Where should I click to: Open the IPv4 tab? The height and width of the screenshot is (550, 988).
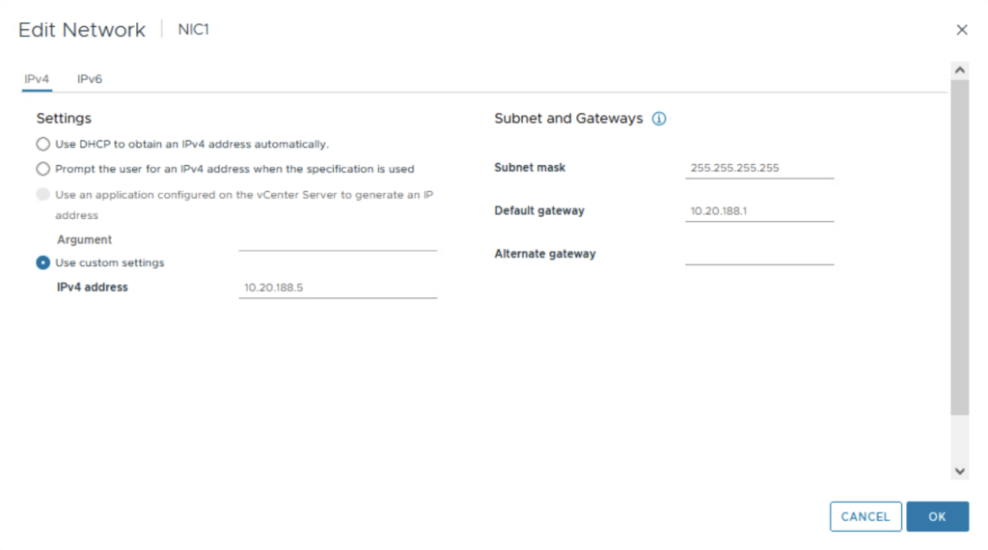pos(37,79)
